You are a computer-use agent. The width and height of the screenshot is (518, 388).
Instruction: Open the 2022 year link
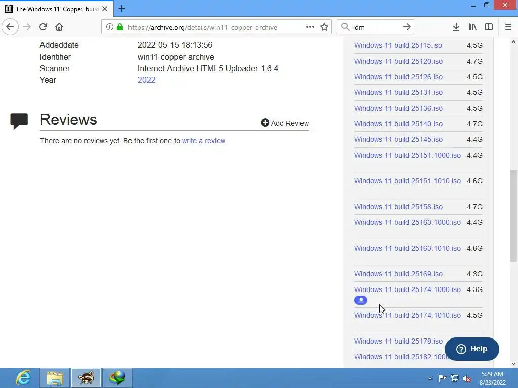click(x=146, y=80)
